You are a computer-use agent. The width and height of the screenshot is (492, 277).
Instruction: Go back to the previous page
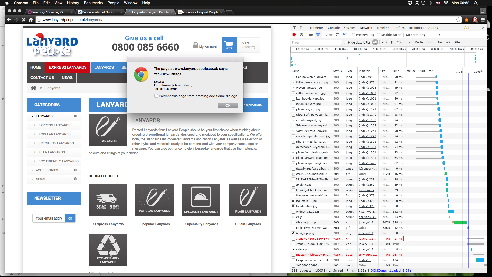(x=9, y=20)
